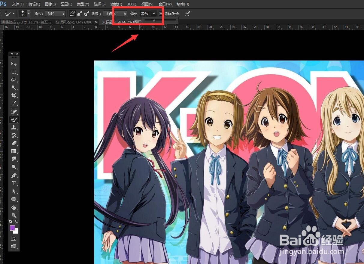Open the 视图(V) menu
Image resolution: width=364 pixels, height=264 pixels.
(x=147, y=4)
